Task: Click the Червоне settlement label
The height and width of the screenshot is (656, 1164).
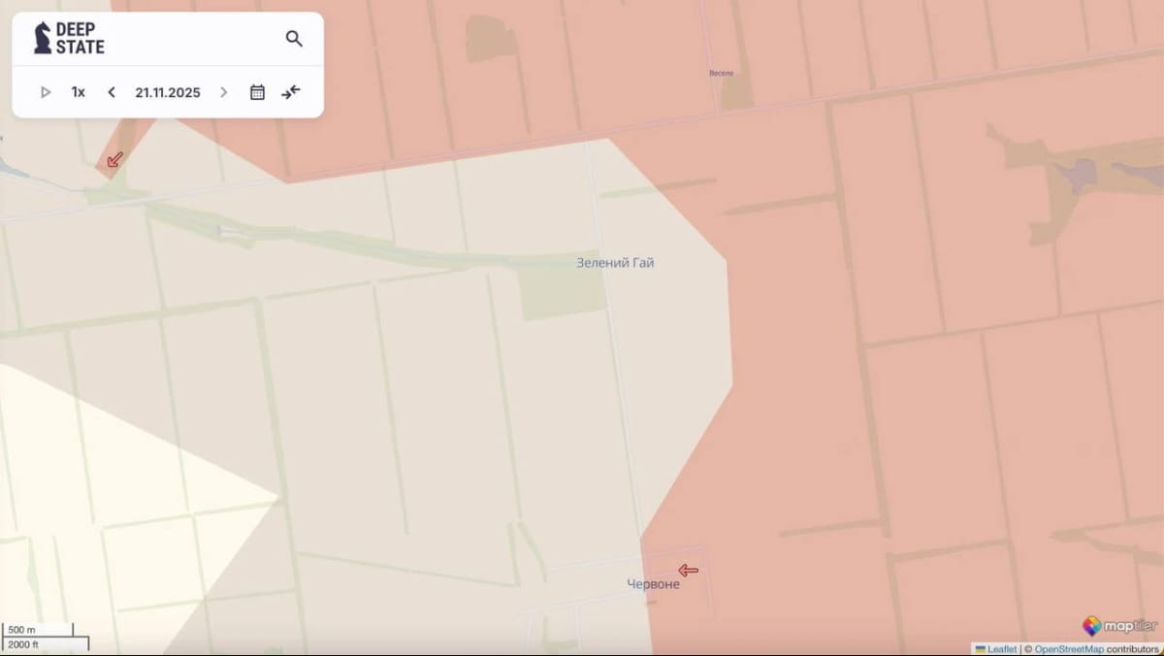Action: (x=653, y=584)
